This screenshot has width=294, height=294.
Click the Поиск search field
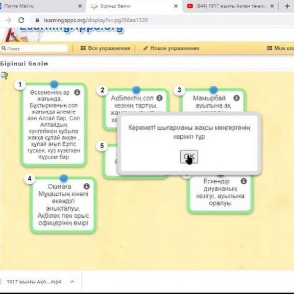tap(35, 49)
